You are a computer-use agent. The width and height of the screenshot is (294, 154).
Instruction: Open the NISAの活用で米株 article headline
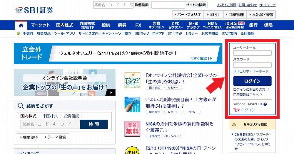(x=180, y=127)
